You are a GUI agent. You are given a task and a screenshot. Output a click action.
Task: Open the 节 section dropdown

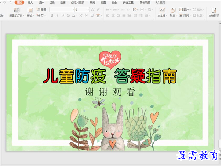pyautogui.click(x=41, y=15)
